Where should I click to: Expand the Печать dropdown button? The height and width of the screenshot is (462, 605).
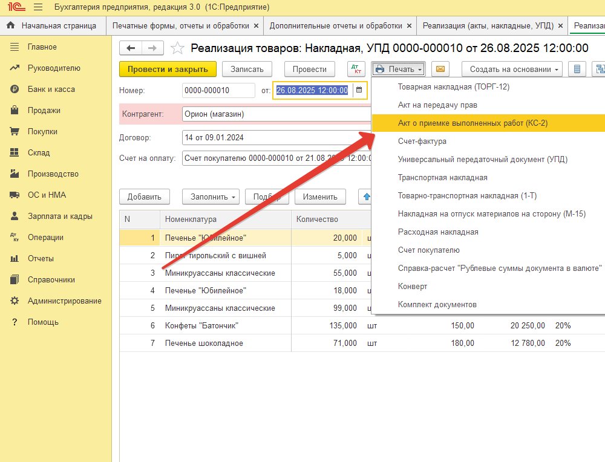click(399, 69)
